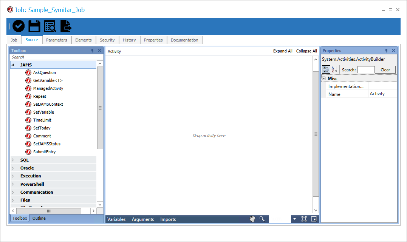Toggle categorized view in Properties panel

(x=326, y=69)
